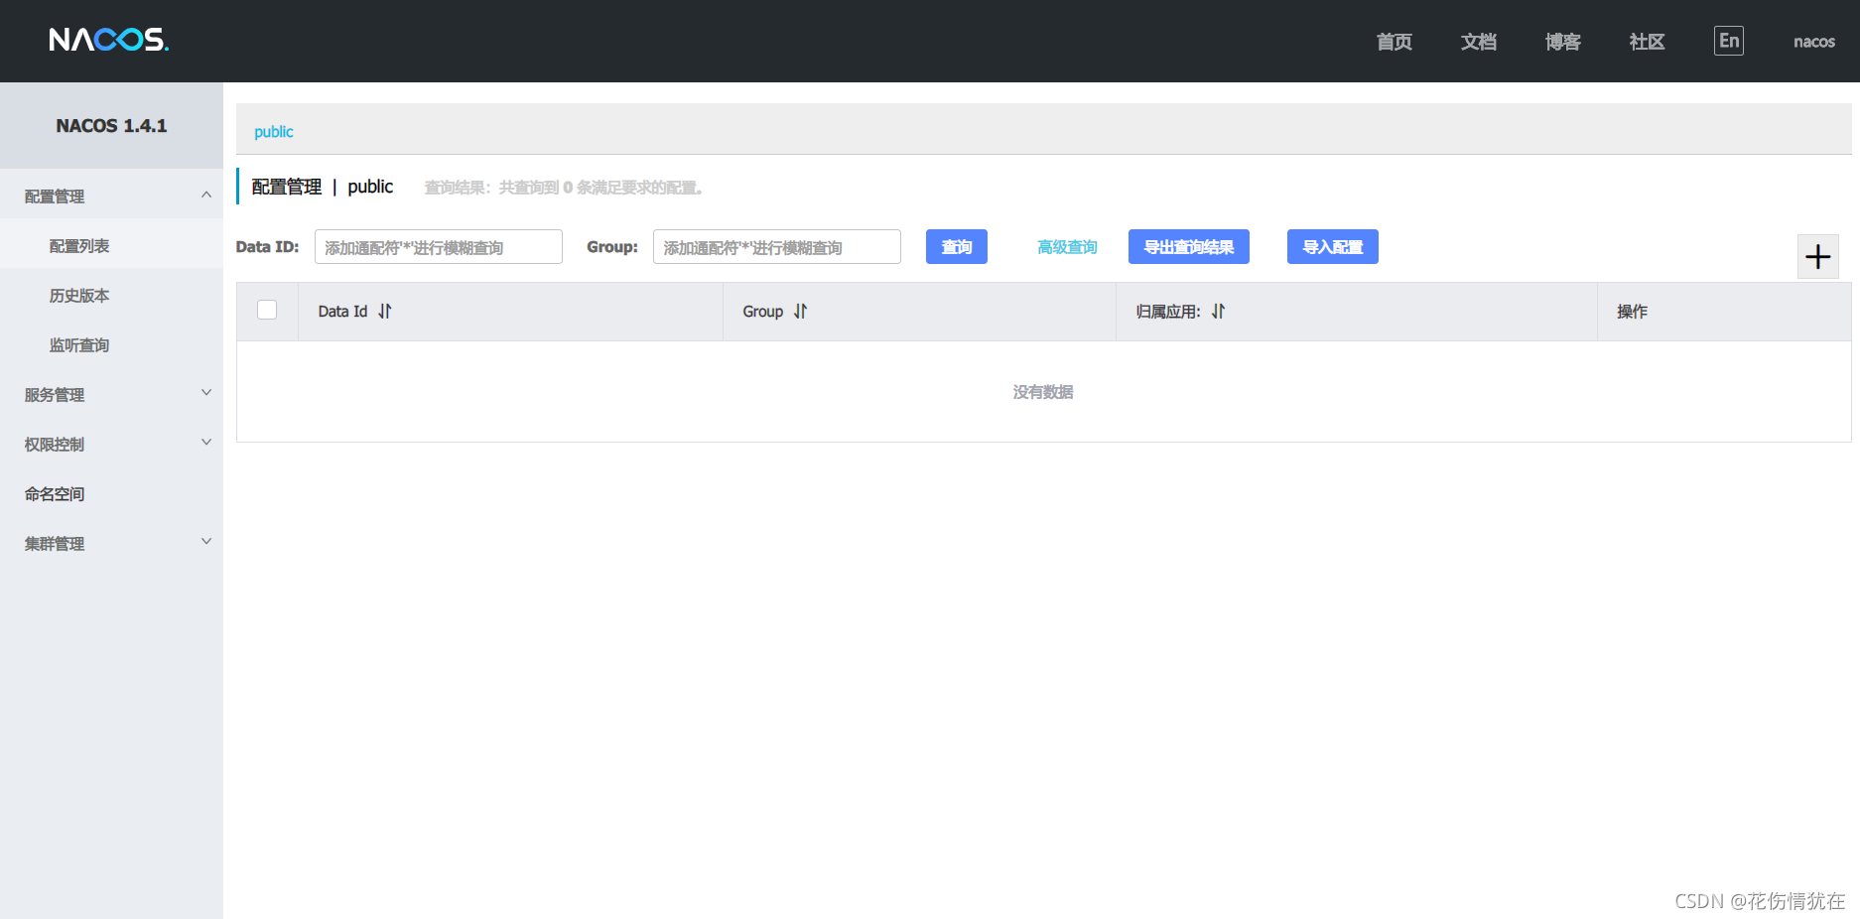Expand the 权限控制 section

click(x=111, y=444)
